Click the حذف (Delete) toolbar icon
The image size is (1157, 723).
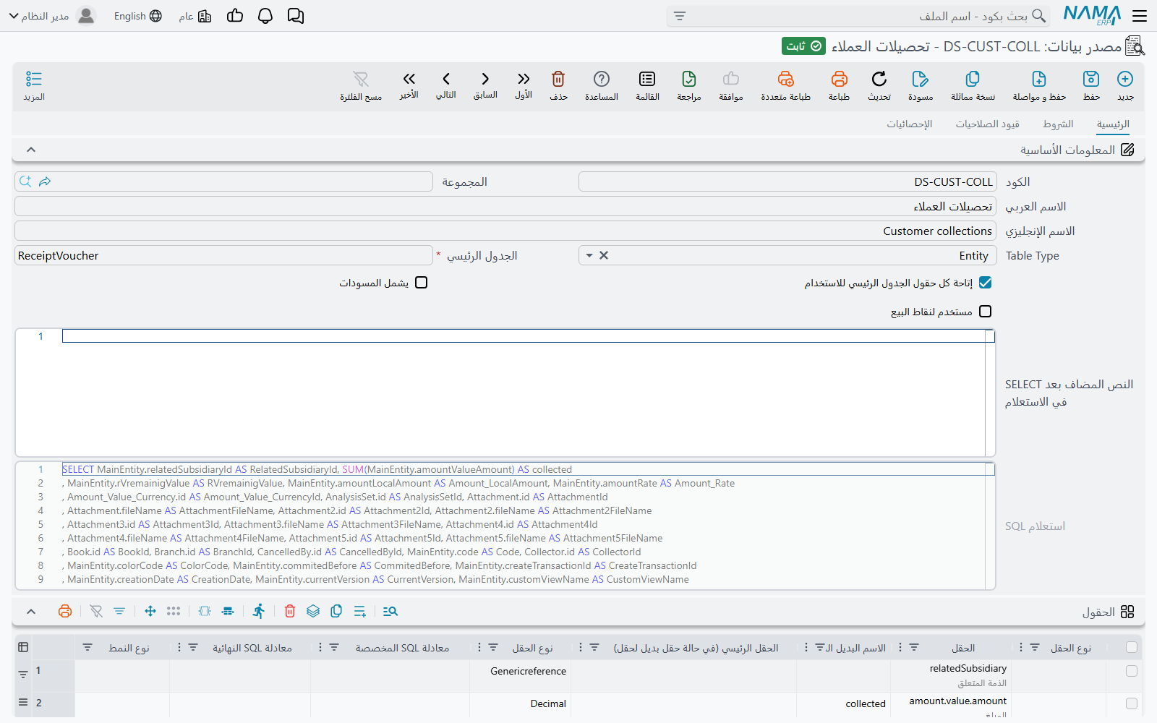point(558,79)
